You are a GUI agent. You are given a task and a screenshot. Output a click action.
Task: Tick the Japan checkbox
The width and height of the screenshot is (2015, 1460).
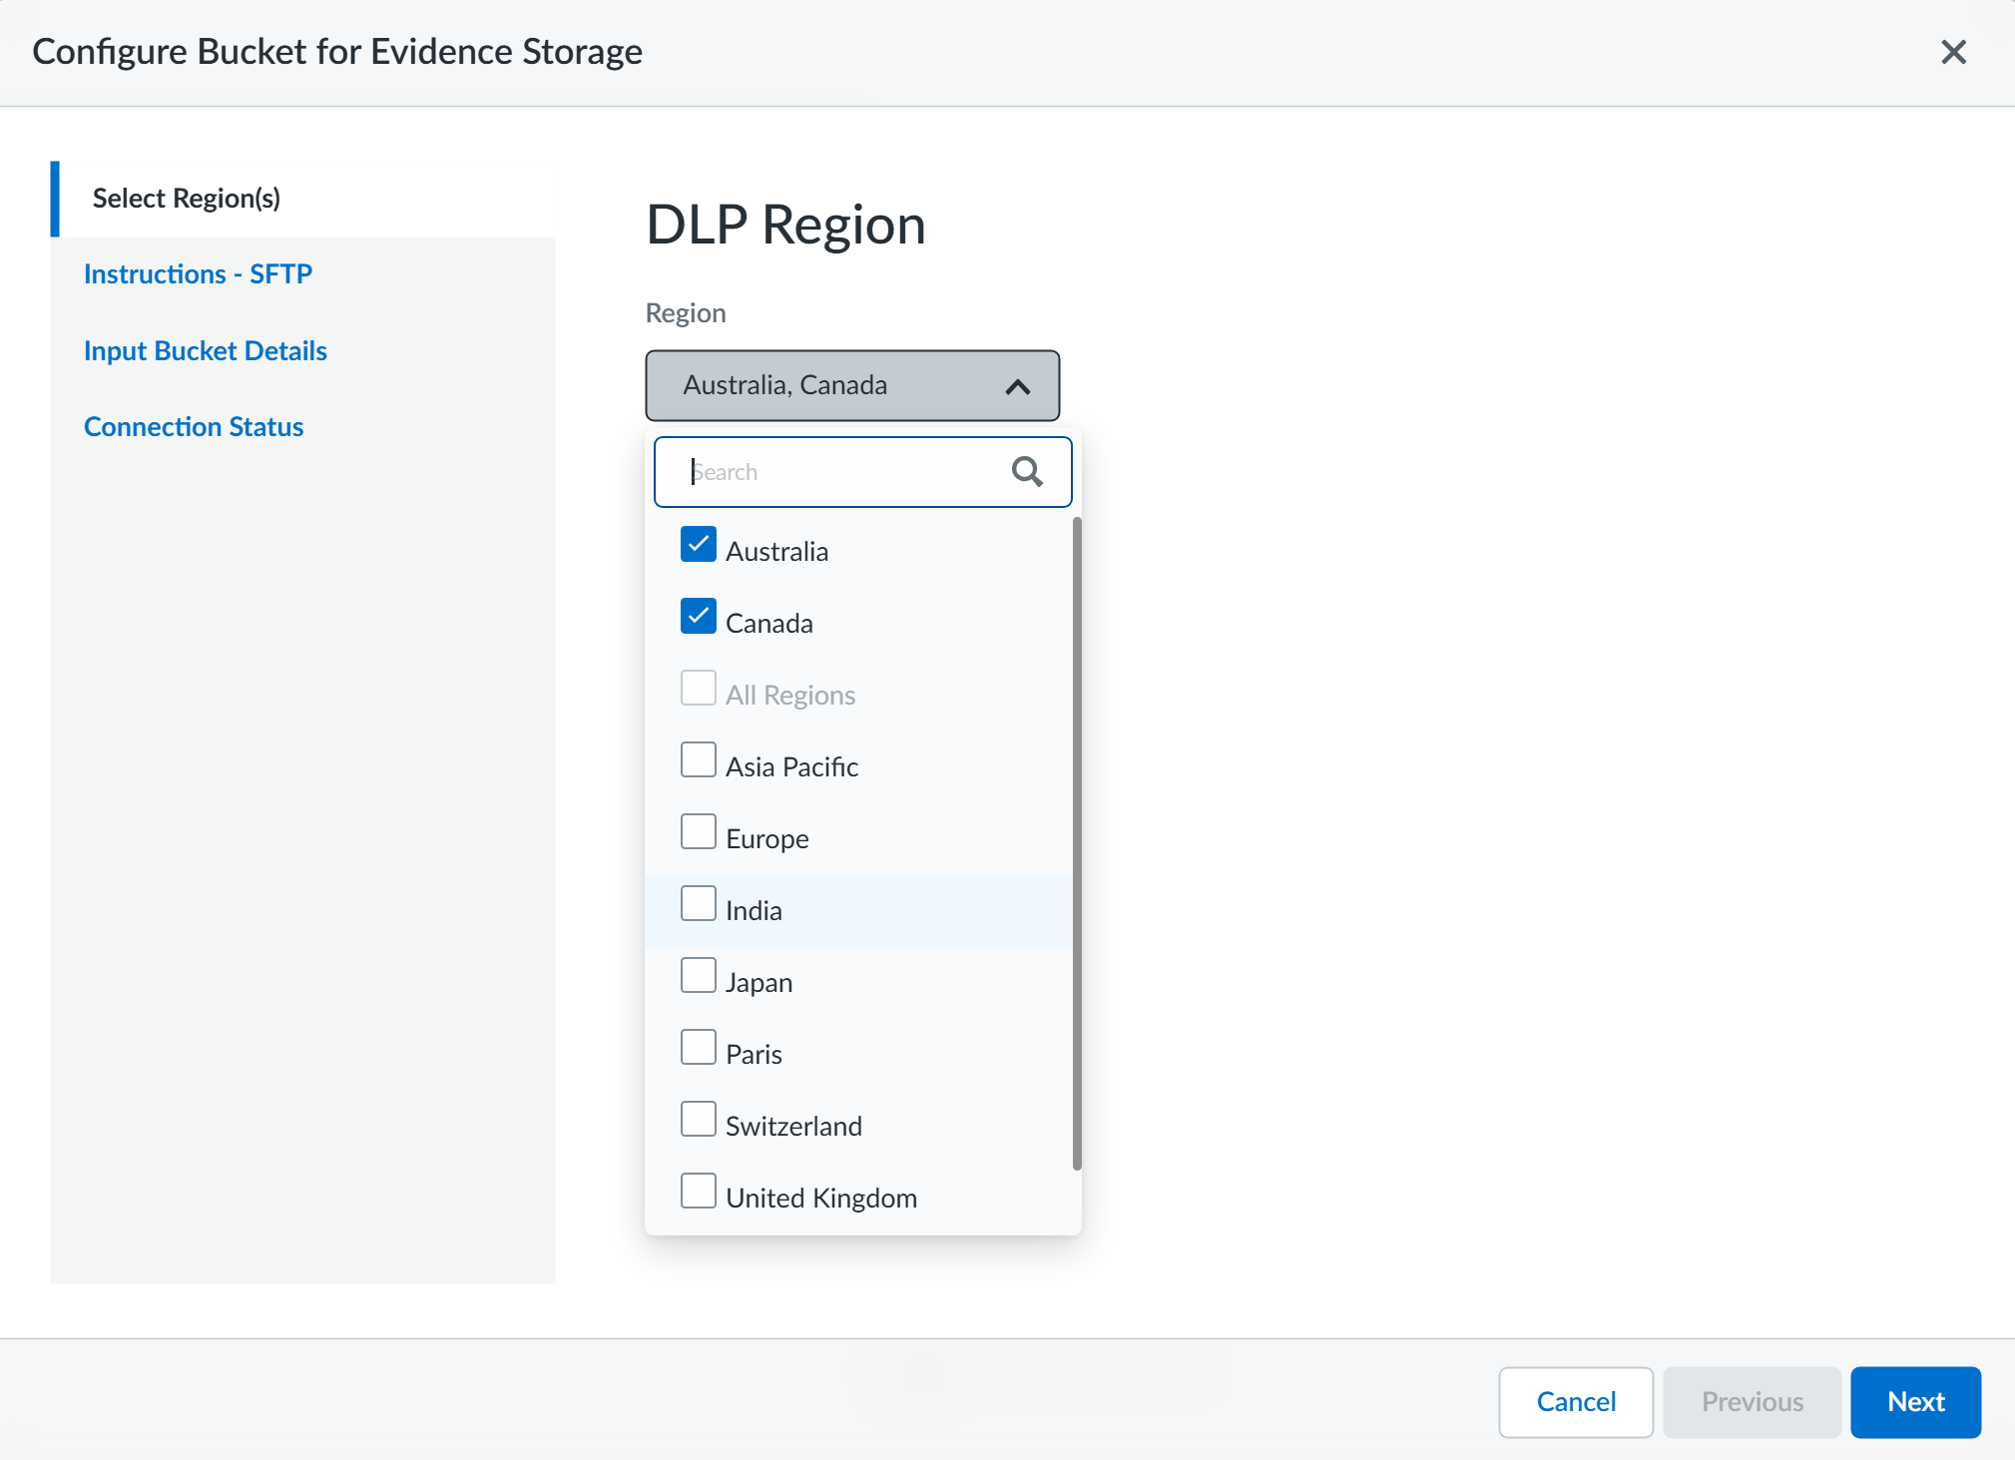point(699,976)
